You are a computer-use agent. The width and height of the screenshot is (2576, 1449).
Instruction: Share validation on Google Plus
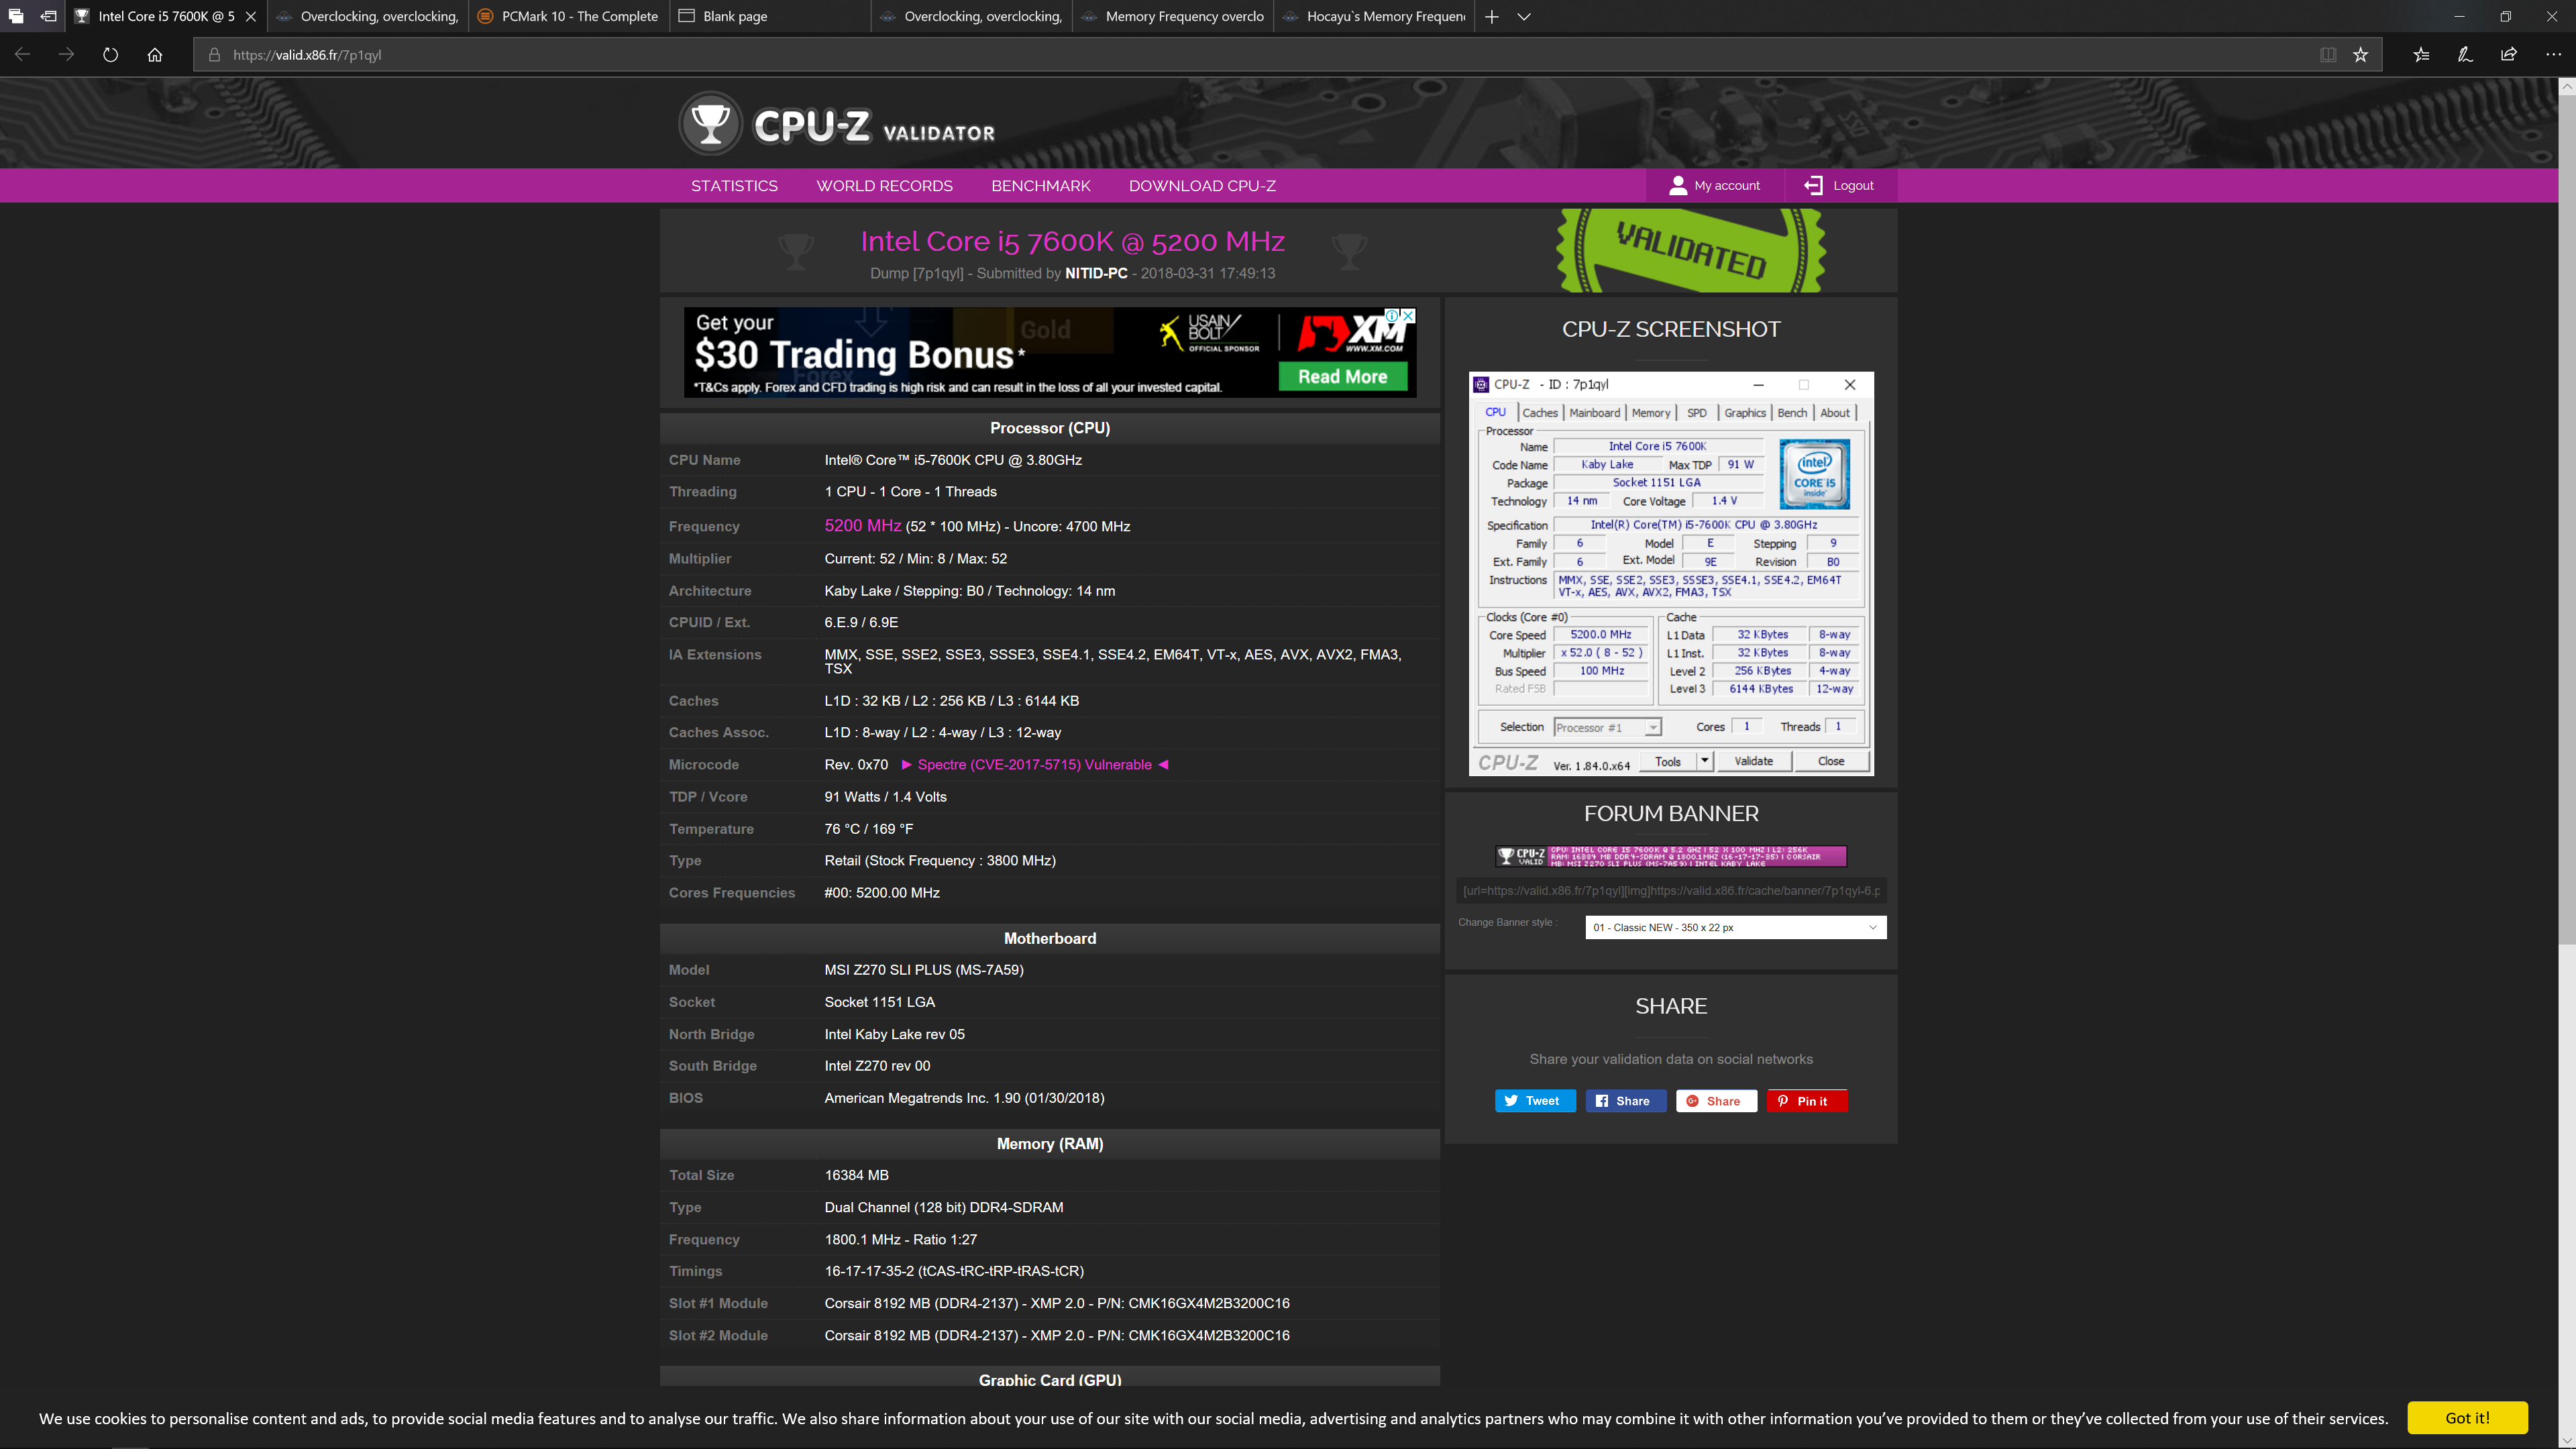1716,1100
